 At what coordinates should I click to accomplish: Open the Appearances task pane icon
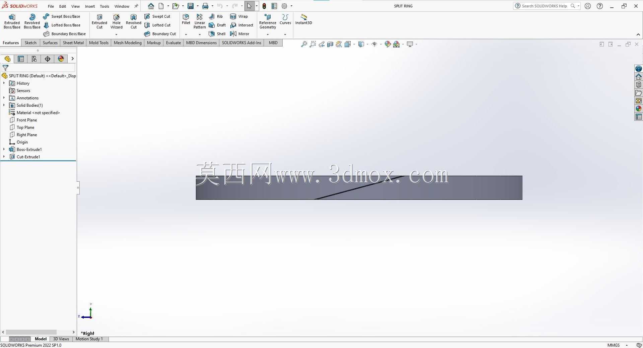pos(639,109)
